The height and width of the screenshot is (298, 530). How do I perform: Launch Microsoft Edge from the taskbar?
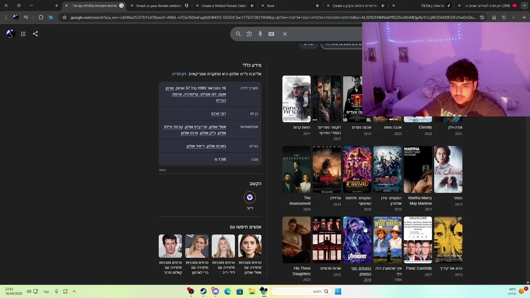[x=227, y=291]
